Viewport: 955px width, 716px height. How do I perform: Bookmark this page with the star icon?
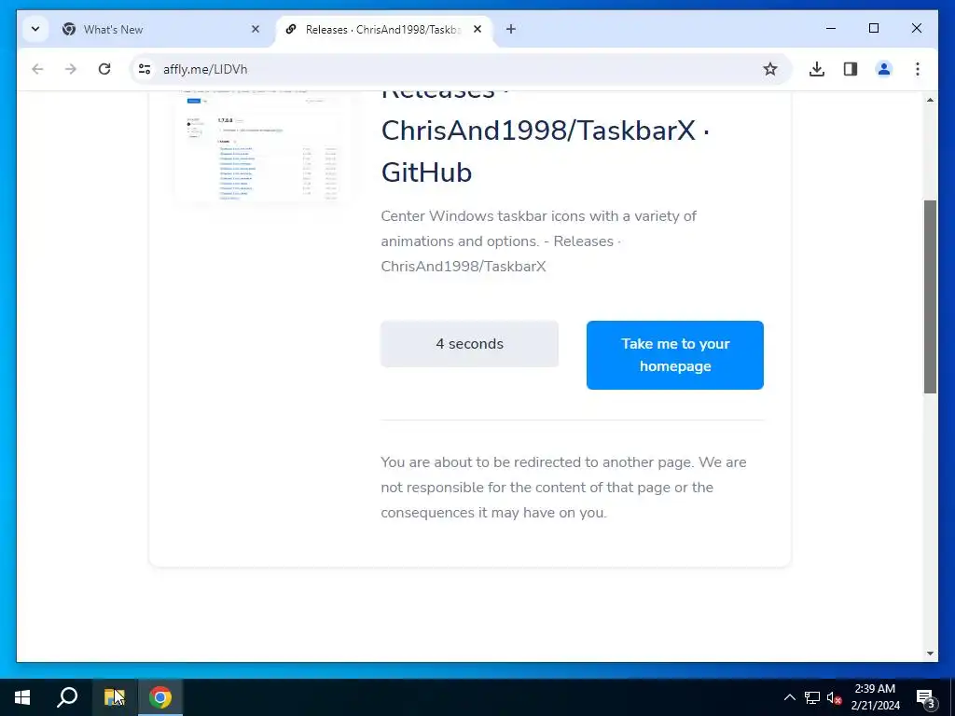coord(769,69)
